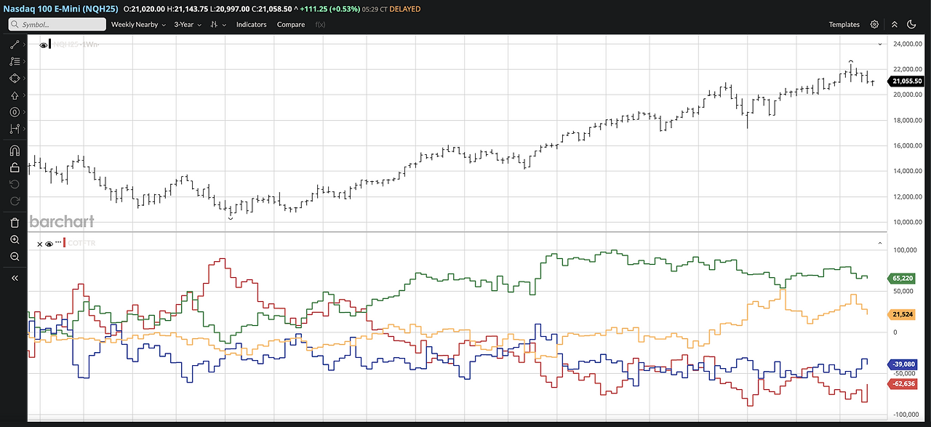Switch to dark mode moon icon
Image resolution: width=931 pixels, height=427 pixels.
tap(911, 24)
